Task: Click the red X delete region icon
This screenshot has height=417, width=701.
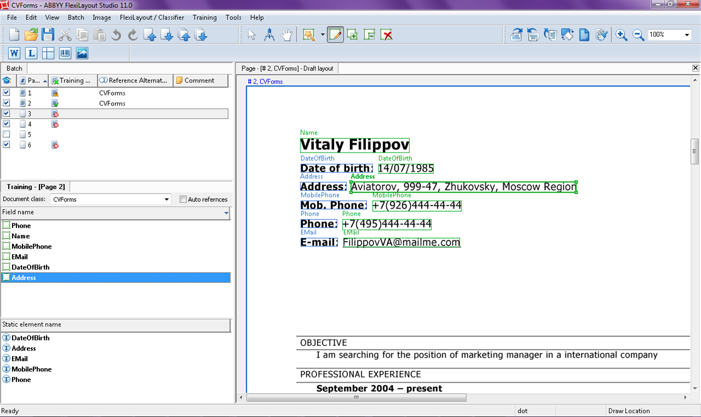Action: (387, 35)
